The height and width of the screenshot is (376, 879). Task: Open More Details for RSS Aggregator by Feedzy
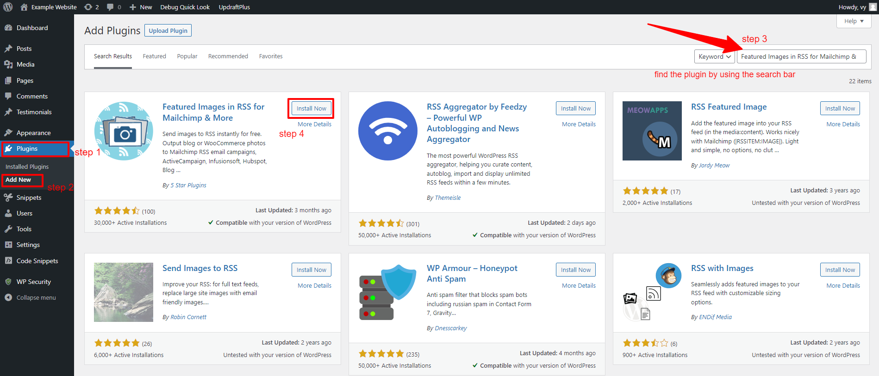[x=579, y=124]
